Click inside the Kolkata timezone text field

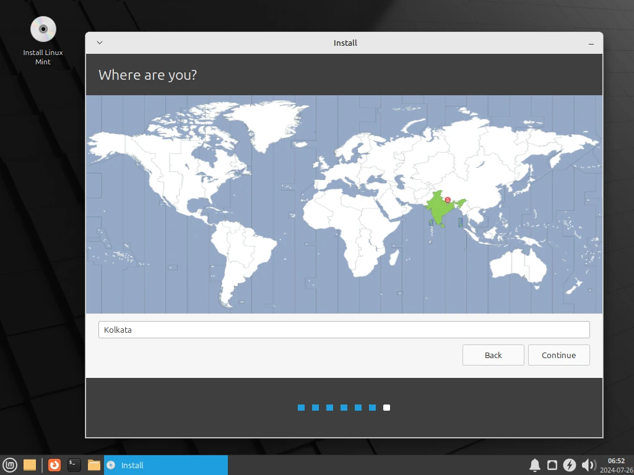(x=344, y=329)
